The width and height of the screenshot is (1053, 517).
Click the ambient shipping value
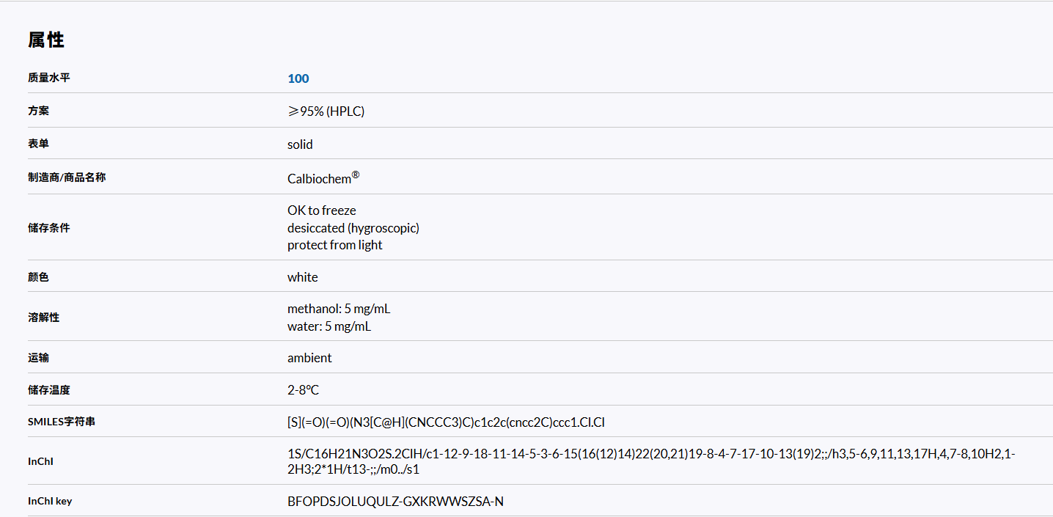309,358
